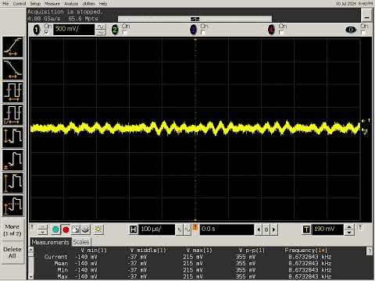The image size is (375, 281).
Task: Click Delete All measurements button
Action: (12, 252)
